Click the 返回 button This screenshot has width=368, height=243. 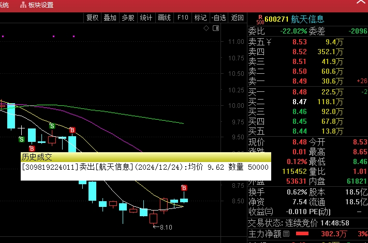click(x=237, y=18)
